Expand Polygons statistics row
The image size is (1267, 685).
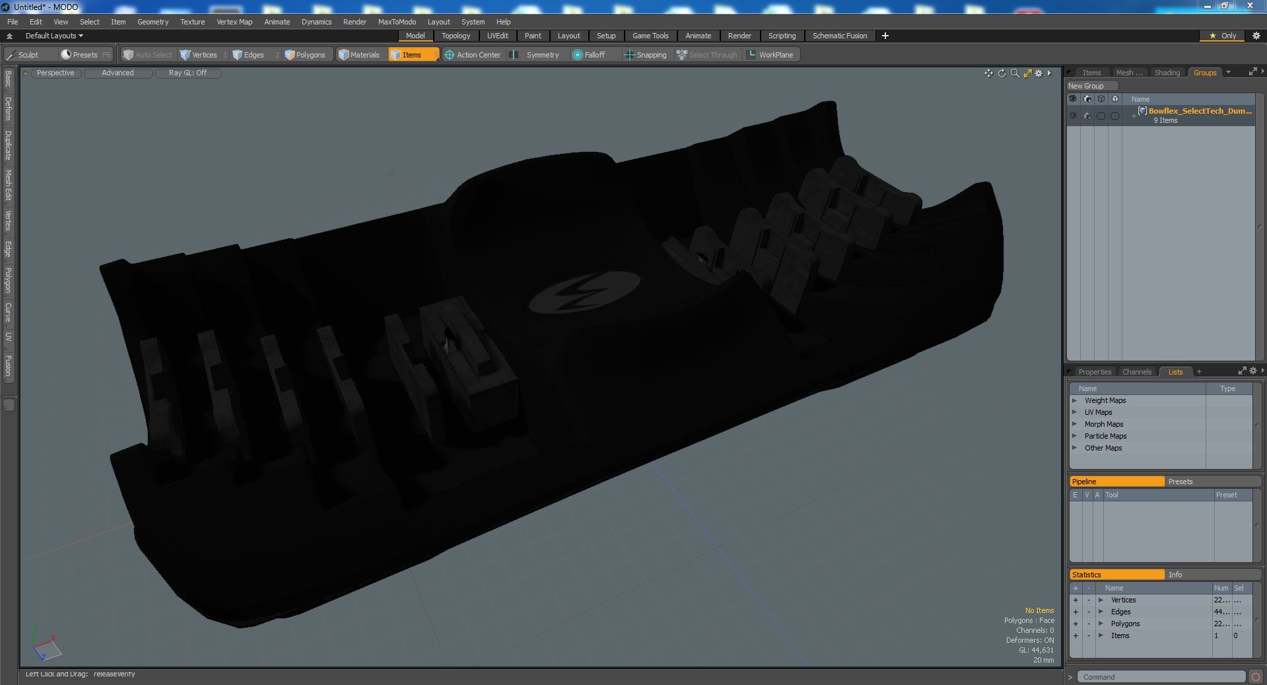click(x=1101, y=624)
